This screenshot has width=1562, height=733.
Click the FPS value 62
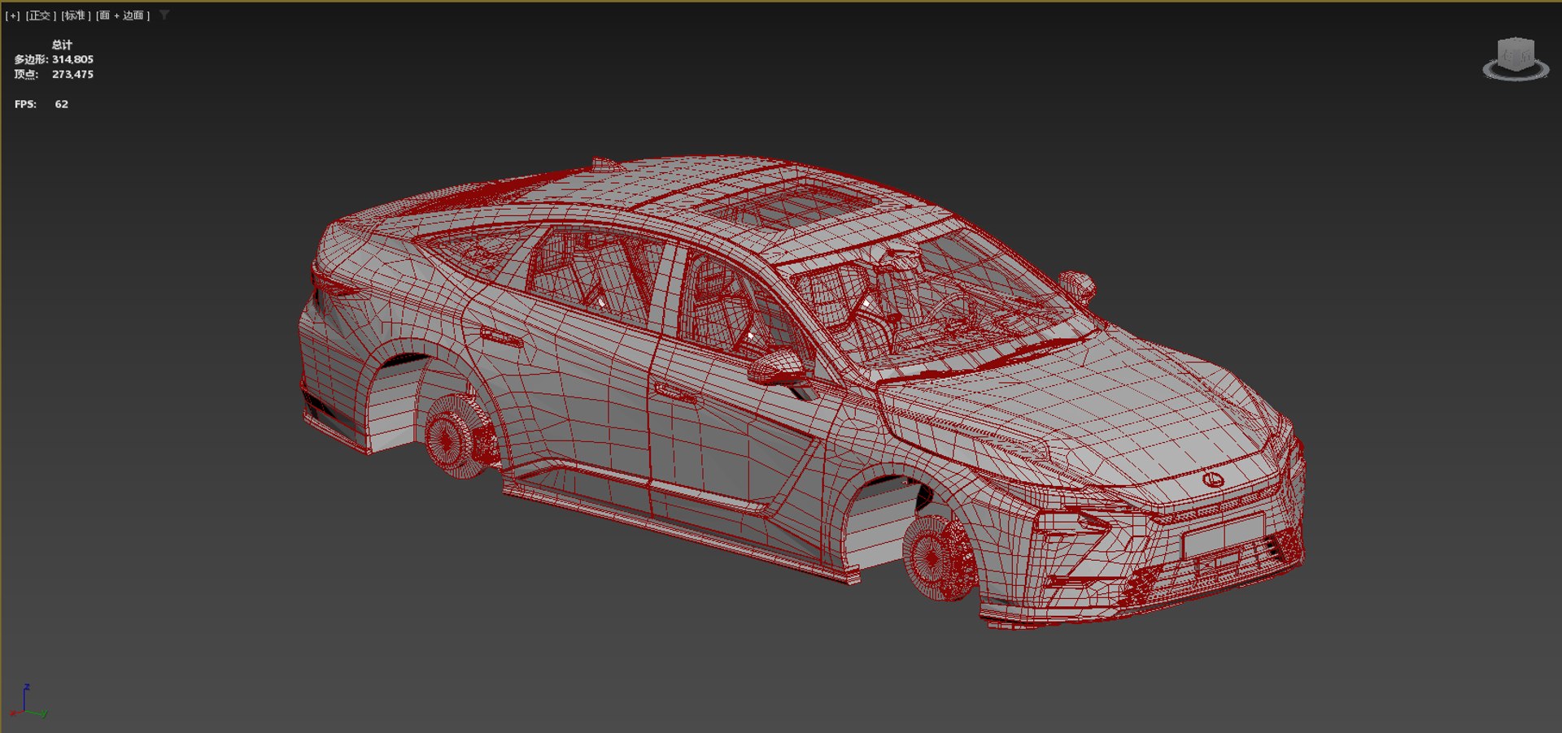click(62, 104)
